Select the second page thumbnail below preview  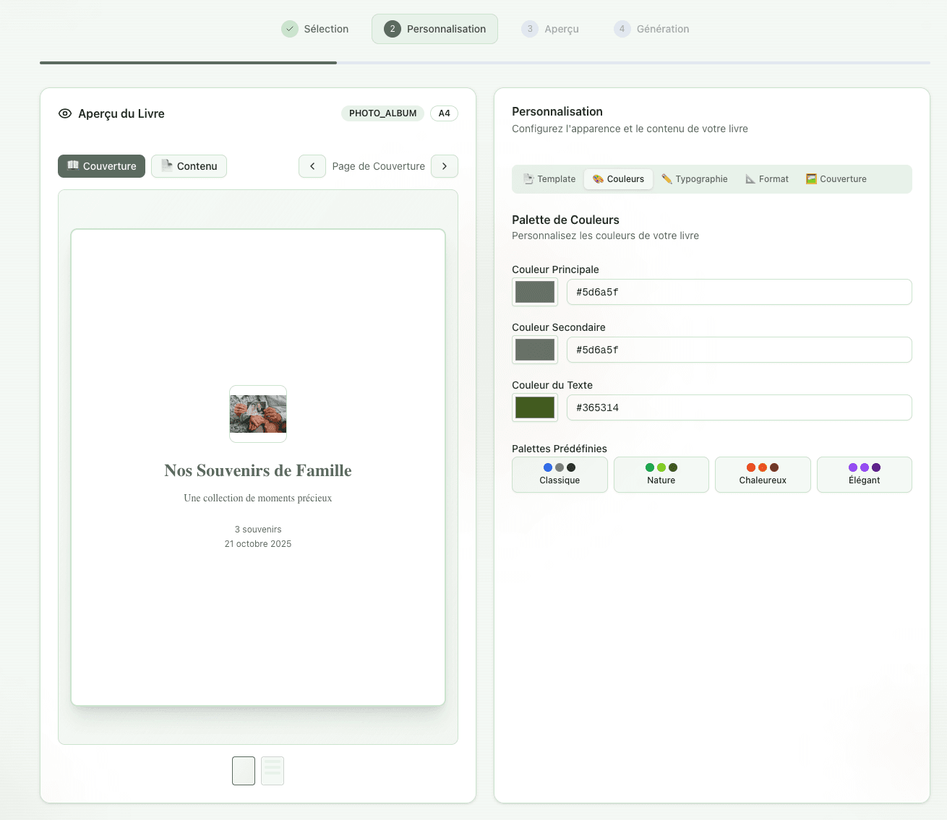(x=273, y=771)
